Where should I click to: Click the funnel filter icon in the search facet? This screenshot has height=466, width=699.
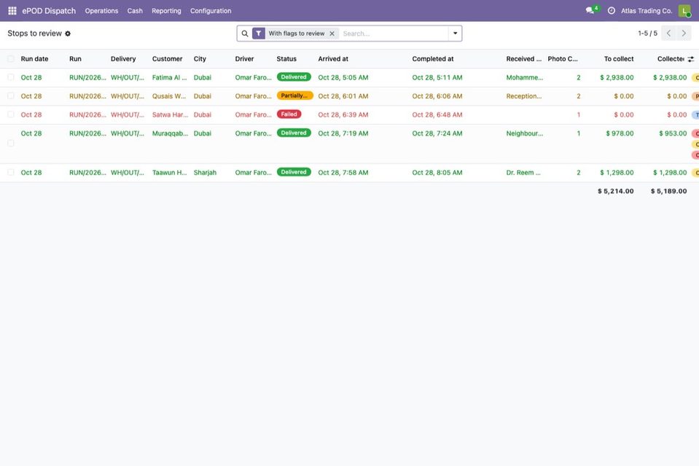259,34
